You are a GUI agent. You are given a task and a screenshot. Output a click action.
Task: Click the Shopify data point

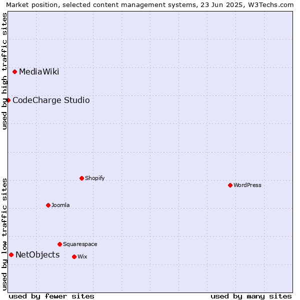81,178
